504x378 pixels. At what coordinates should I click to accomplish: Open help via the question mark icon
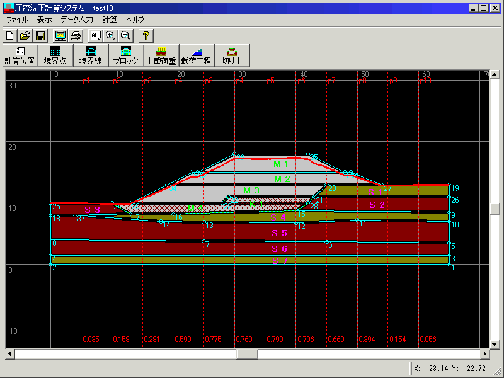146,35
